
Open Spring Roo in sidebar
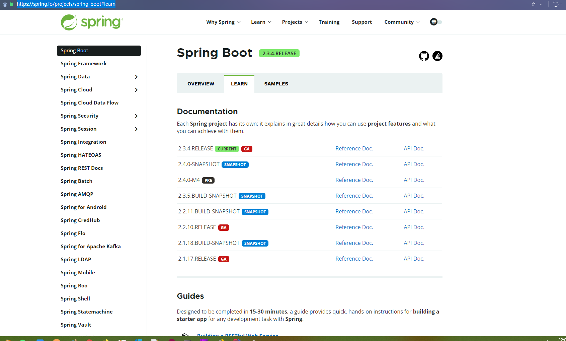pyautogui.click(x=74, y=286)
